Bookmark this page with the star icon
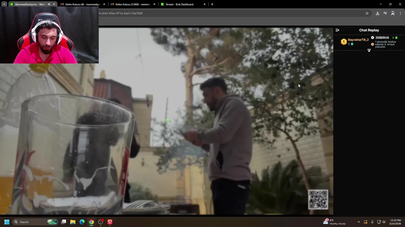This screenshot has height=227, width=405. pyautogui.click(x=367, y=13)
